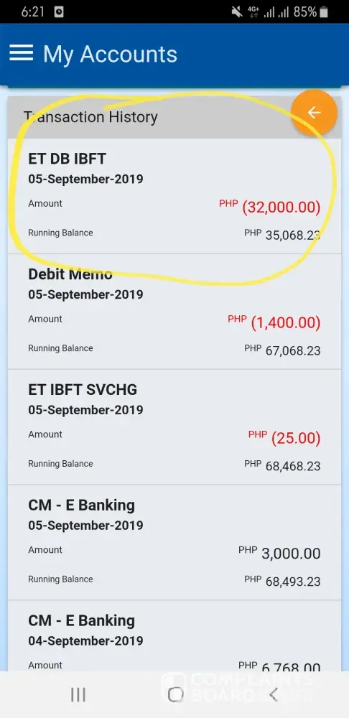Open the ET IBFT SVCHG transaction
The width and height of the screenshot is (349, 718).
(x=174, y=426)
